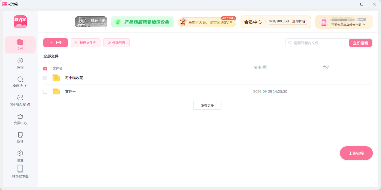Click the date 2026-09-29 14:25:30
The image size is (381, 190).
(270, 92)
